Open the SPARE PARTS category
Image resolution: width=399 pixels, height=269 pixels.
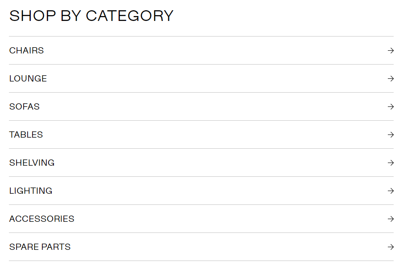(40, 247)
